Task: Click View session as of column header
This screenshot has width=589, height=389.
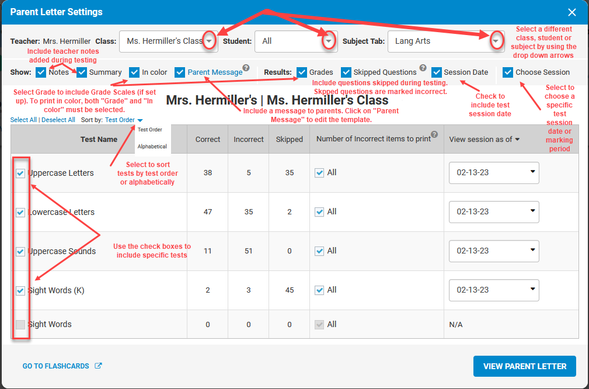Action: [484, 139]
